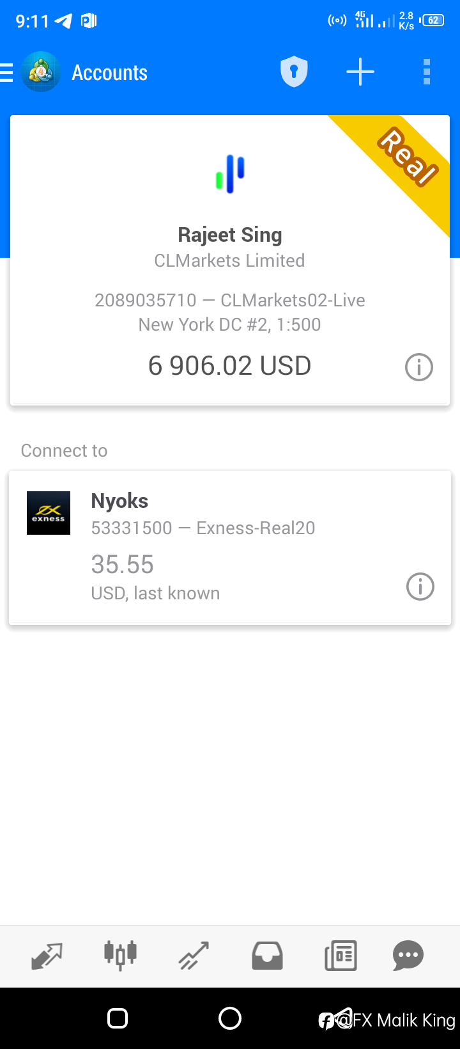The height and width of the screenshot is (1049, 460).
Task: Show info for Rajeet Sing account
Action: [x=419, y=367]
